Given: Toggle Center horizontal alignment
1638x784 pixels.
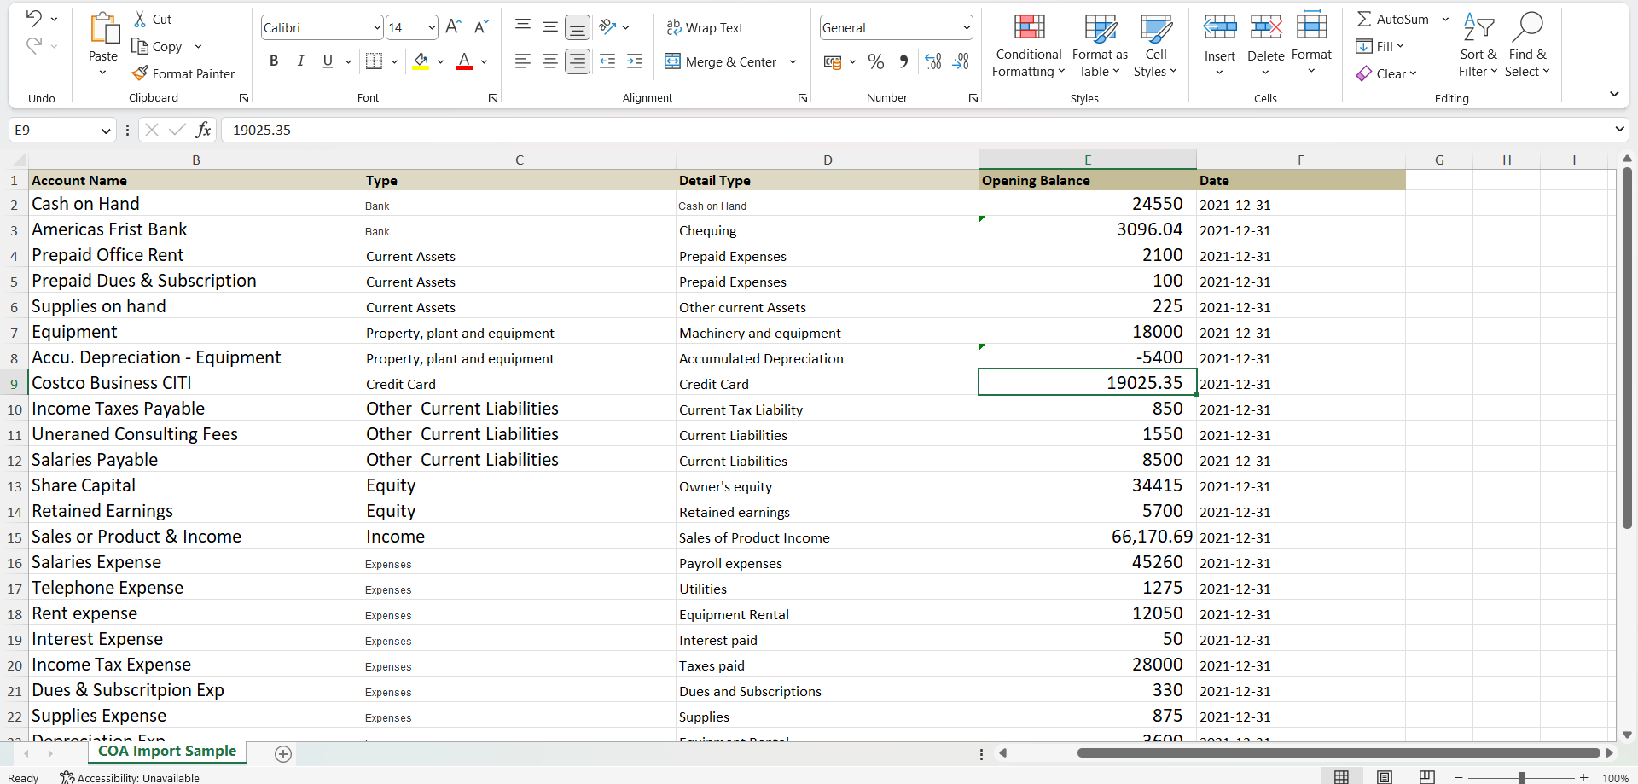Looking at the screenshot, I should click(550, 61).
